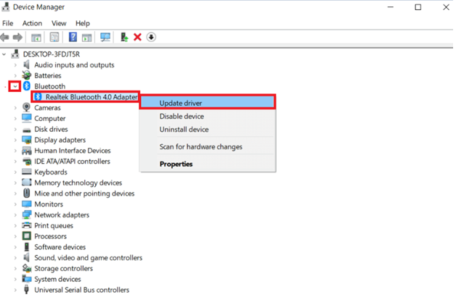Click the Cameras webcam icon
The image size is (456, 305).
click(x=26, y=107)
